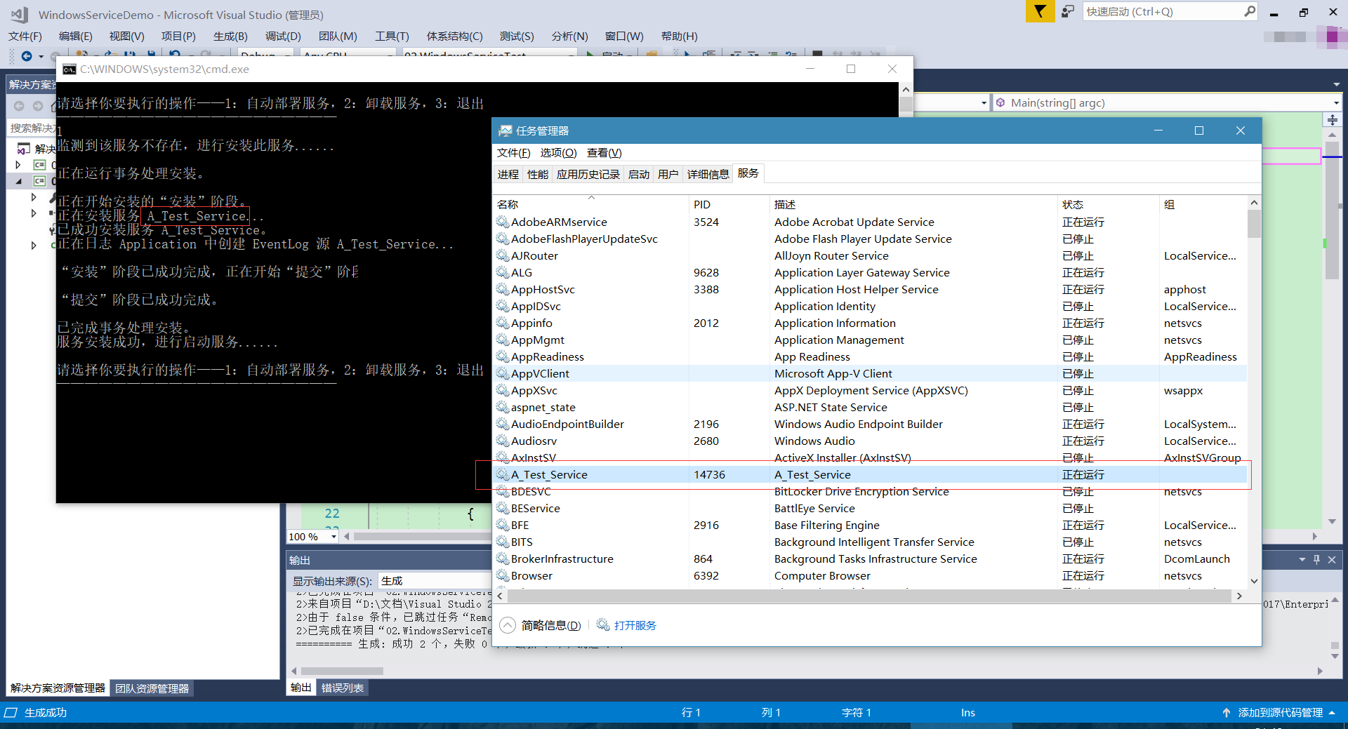Click the gear icon of AdobeARMservice
1348x729 pixels.
pos(503,222)
